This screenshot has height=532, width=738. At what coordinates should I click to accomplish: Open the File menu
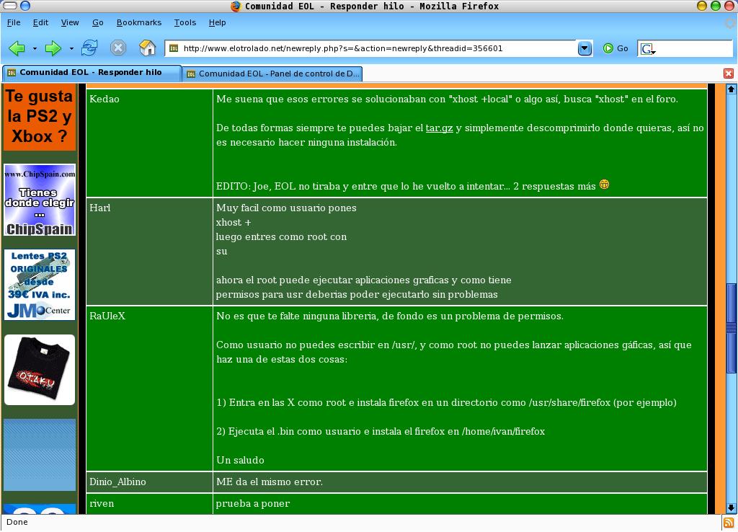click(x=14, y=22)
